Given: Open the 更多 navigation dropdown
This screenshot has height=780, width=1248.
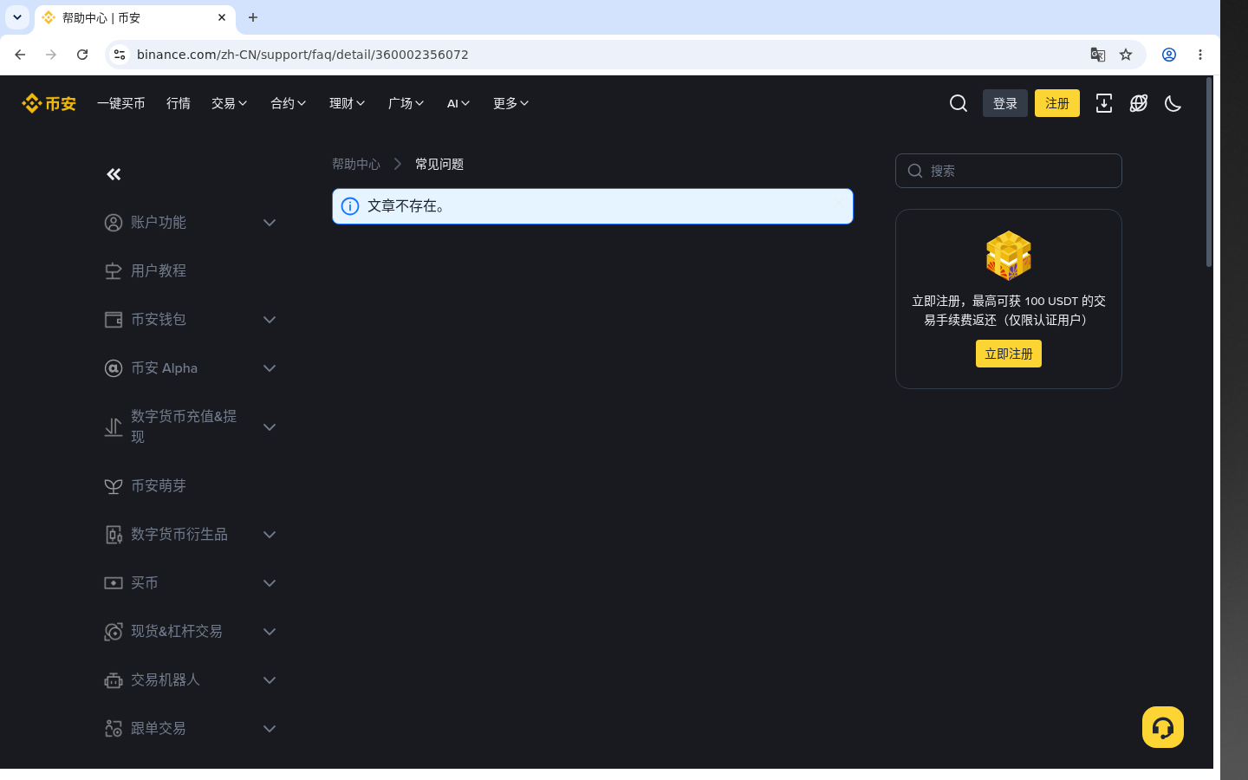Looking at the screenshot, I should click(511, 103).
